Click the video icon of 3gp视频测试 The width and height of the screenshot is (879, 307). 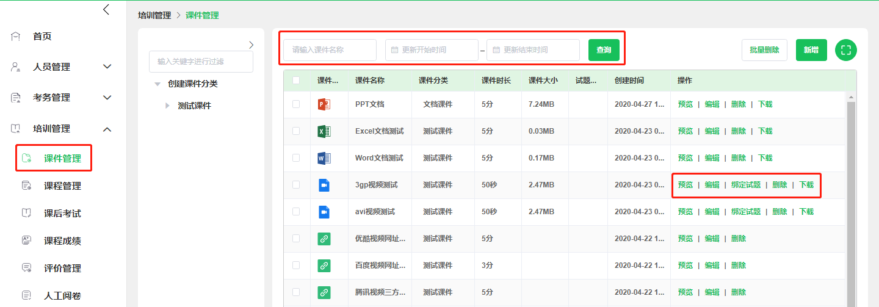[x=324, y=185]
